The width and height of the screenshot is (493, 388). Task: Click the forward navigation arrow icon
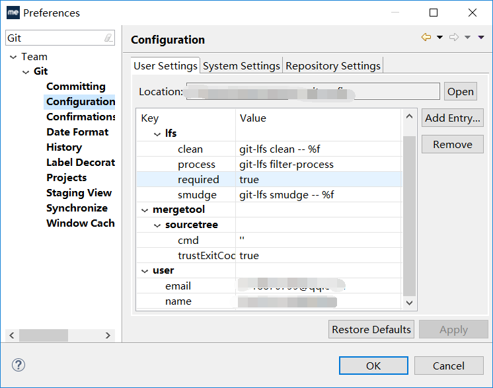coord(453,38)
